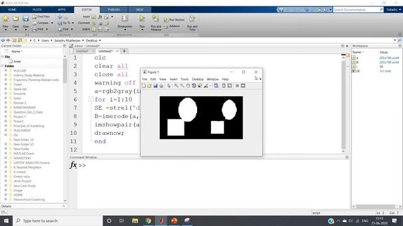
Task: Expand the Simulink folder node
Action: point(6,94)
